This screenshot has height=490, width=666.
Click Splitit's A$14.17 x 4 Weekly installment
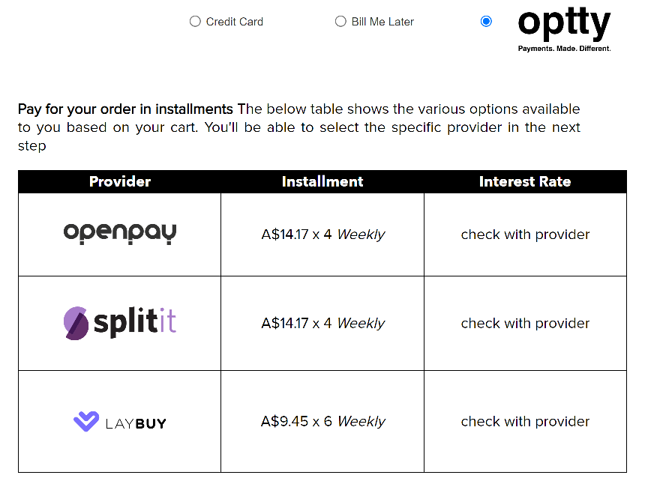tap(322, 324)
